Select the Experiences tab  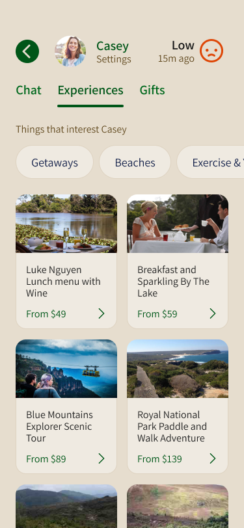pos(90,90)
